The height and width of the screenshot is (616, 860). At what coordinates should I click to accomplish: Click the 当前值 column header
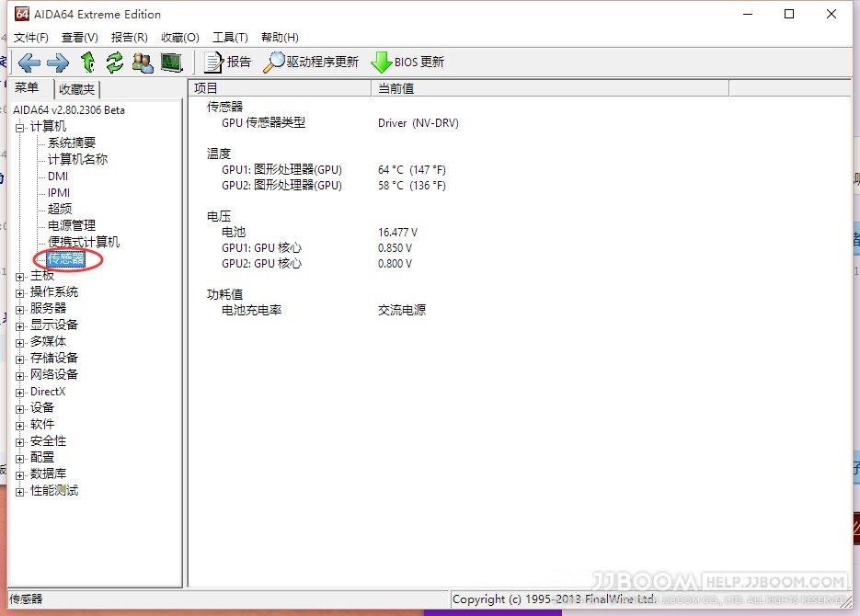click(396, 88)
